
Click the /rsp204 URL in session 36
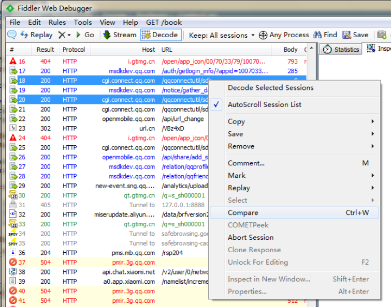172,253
